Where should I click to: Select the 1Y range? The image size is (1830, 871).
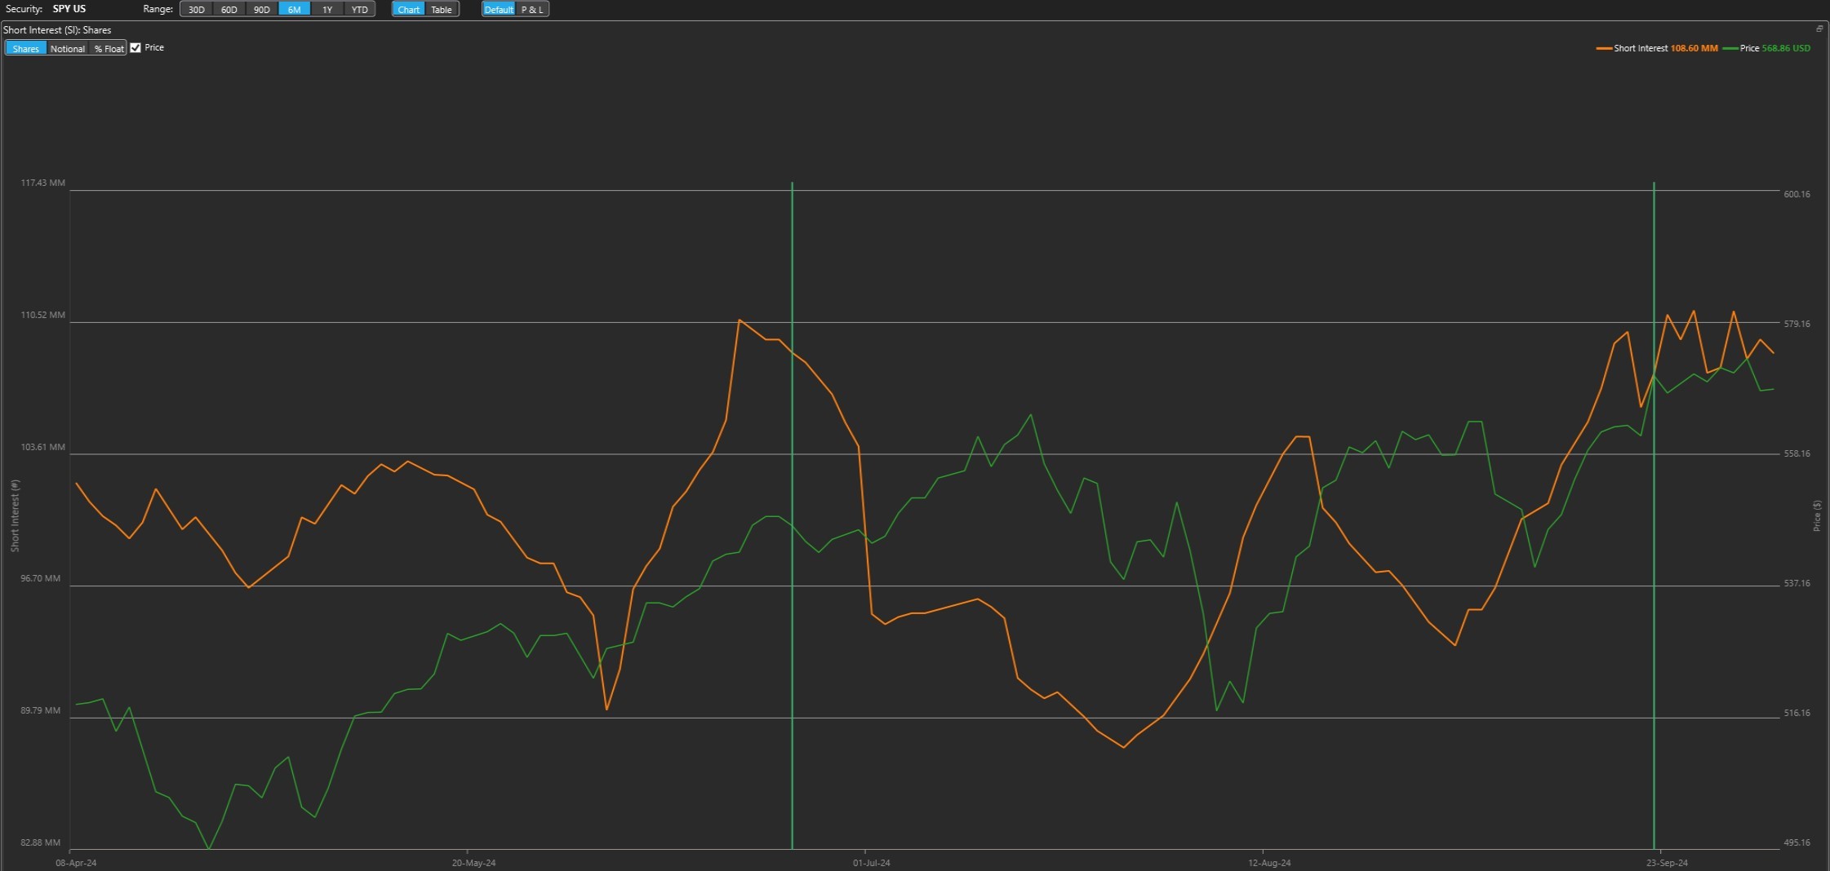click(327, 10)
